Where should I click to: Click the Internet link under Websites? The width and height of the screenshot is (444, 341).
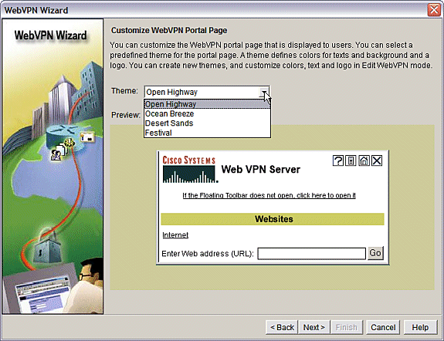pyautogui.click(x=175, y=235)
